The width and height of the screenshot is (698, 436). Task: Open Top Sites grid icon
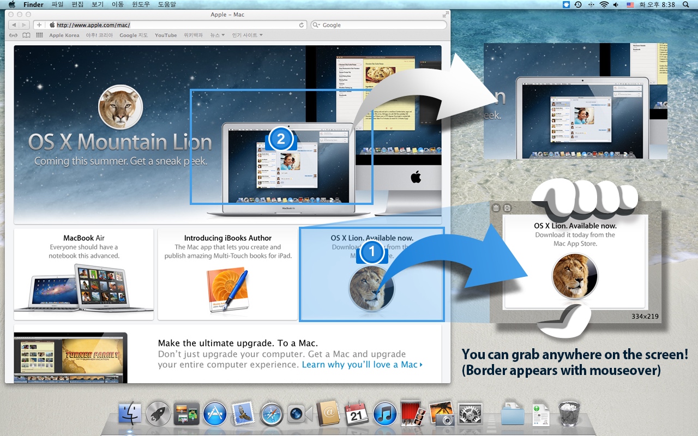click(x=39, y=35)
